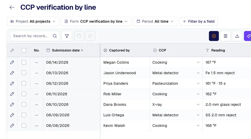Click the Jason Underwood cell
The image size is (251, 139).
pyautogui.click(x=125, y=73)
